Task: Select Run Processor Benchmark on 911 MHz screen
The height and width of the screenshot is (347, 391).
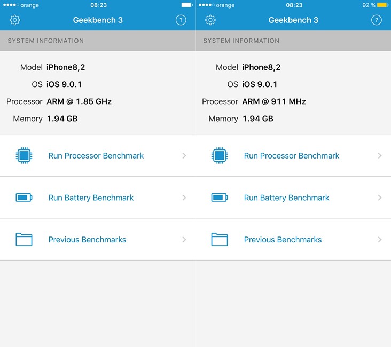Action: coord(292,156)
